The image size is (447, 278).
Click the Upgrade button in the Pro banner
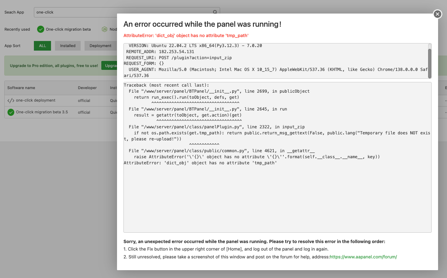[109, 66]
